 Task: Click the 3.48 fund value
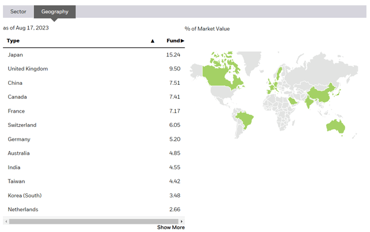(x=175, y=196)
